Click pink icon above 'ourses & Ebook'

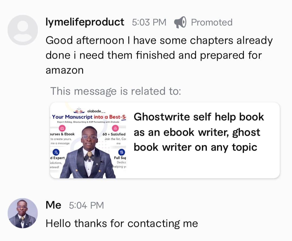62,128
